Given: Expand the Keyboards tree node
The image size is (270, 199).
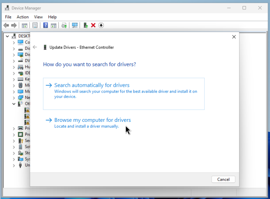Looking at the screenshot, I should [14, 79].
